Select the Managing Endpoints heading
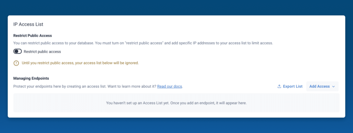Viewport: 353px width, 133px height. (x=31, y=78)
